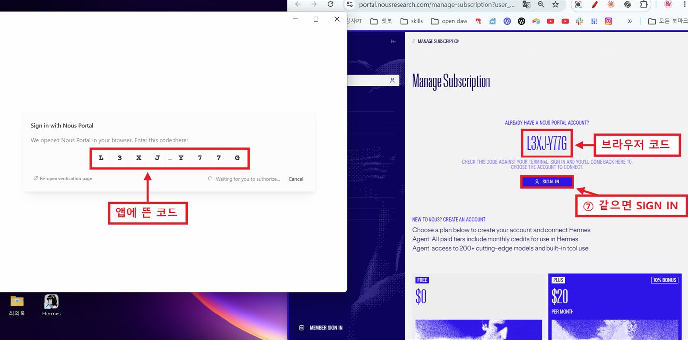The image size is (688, 340).
Task: Open the blue WordPress bookmark icon
Action: [507, 21]
